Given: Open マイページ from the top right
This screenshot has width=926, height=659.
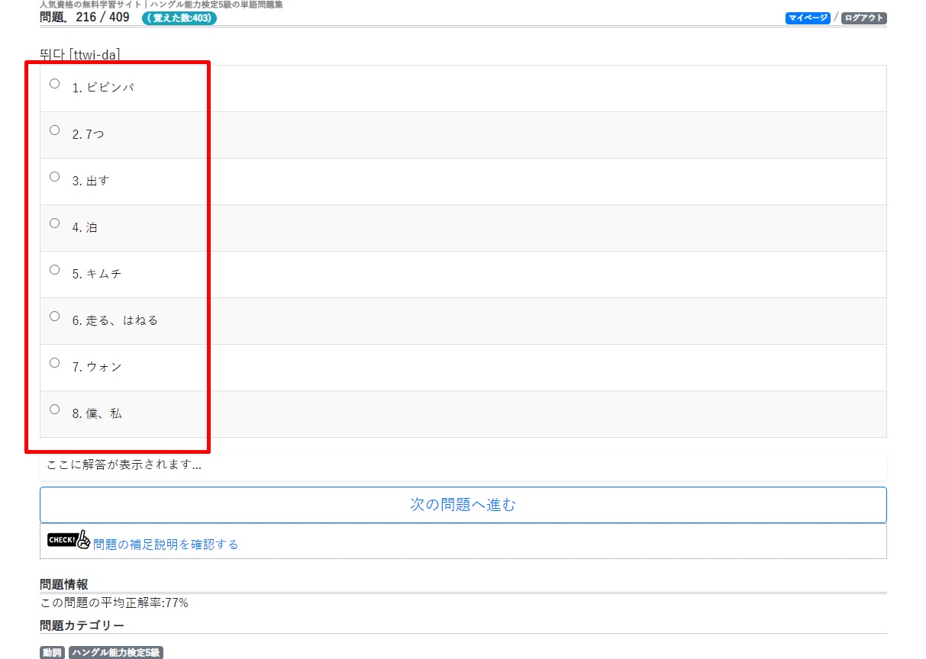Looking at the screenshot, I should [x=807, y=18].
